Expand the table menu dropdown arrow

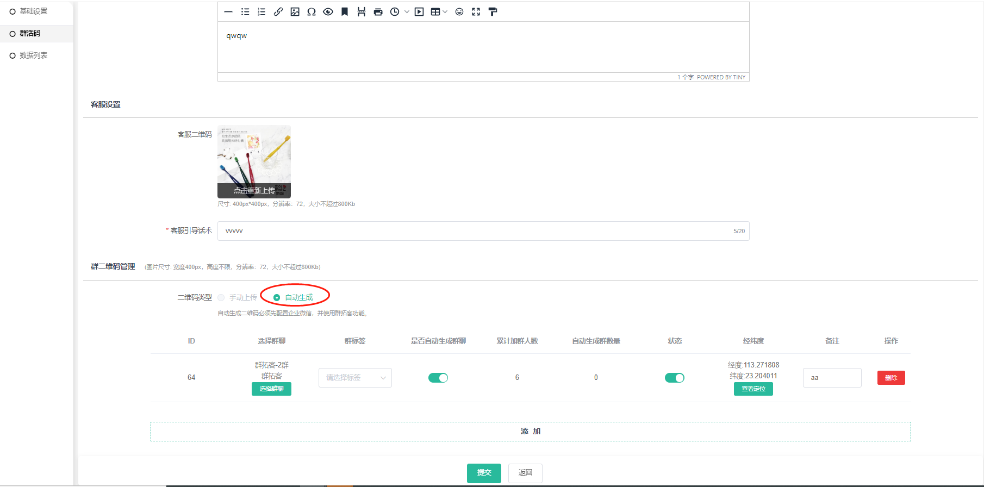445,12
